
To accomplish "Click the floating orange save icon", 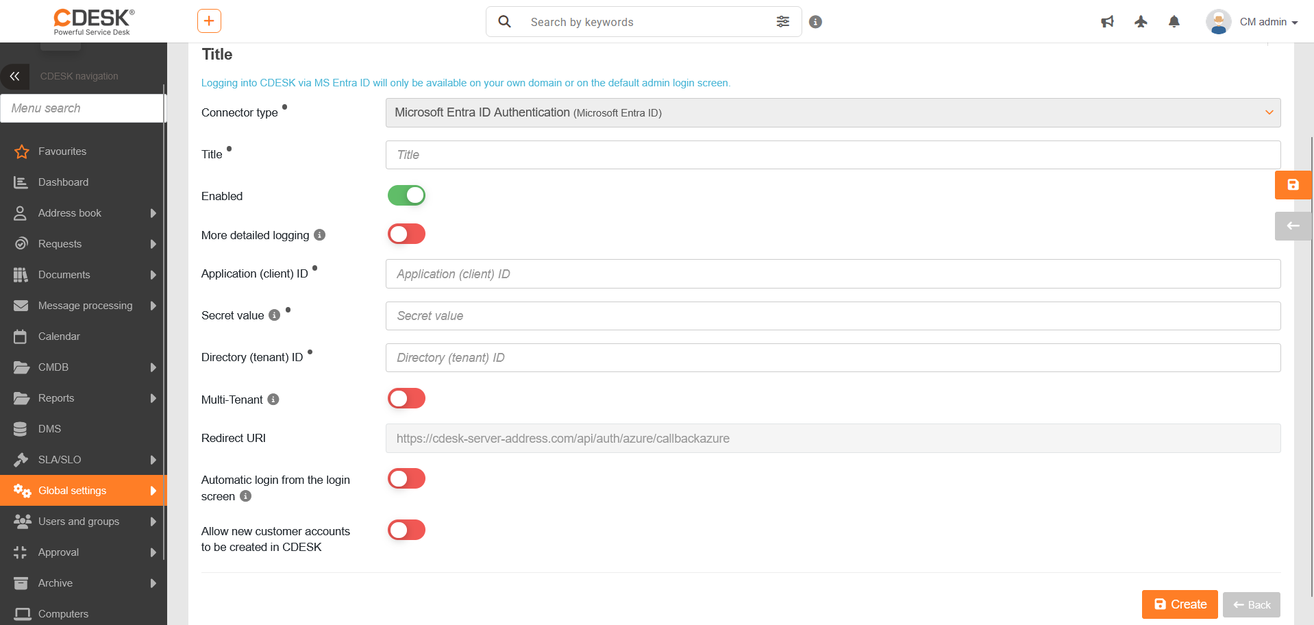I will point(1293,185).
